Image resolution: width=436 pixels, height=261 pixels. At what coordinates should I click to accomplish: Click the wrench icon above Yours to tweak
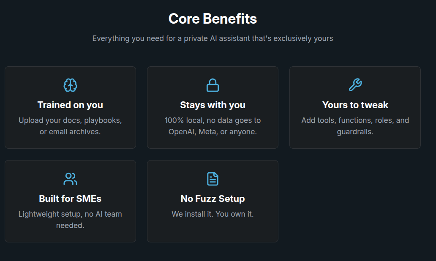pyautogui.click(x=355, y=85)
